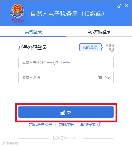Click the version number V3.1.245 text
Viewport: 132px width, 146px height.
click(66, 138)
